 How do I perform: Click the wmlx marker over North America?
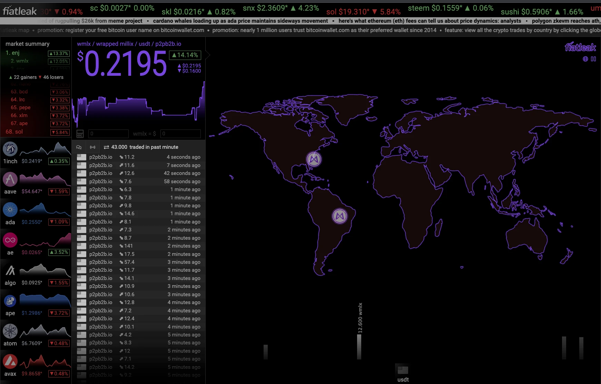point(314,159)
